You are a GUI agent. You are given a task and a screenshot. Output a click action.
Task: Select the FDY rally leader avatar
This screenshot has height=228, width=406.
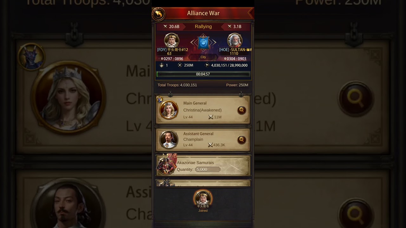click(172, 41)
